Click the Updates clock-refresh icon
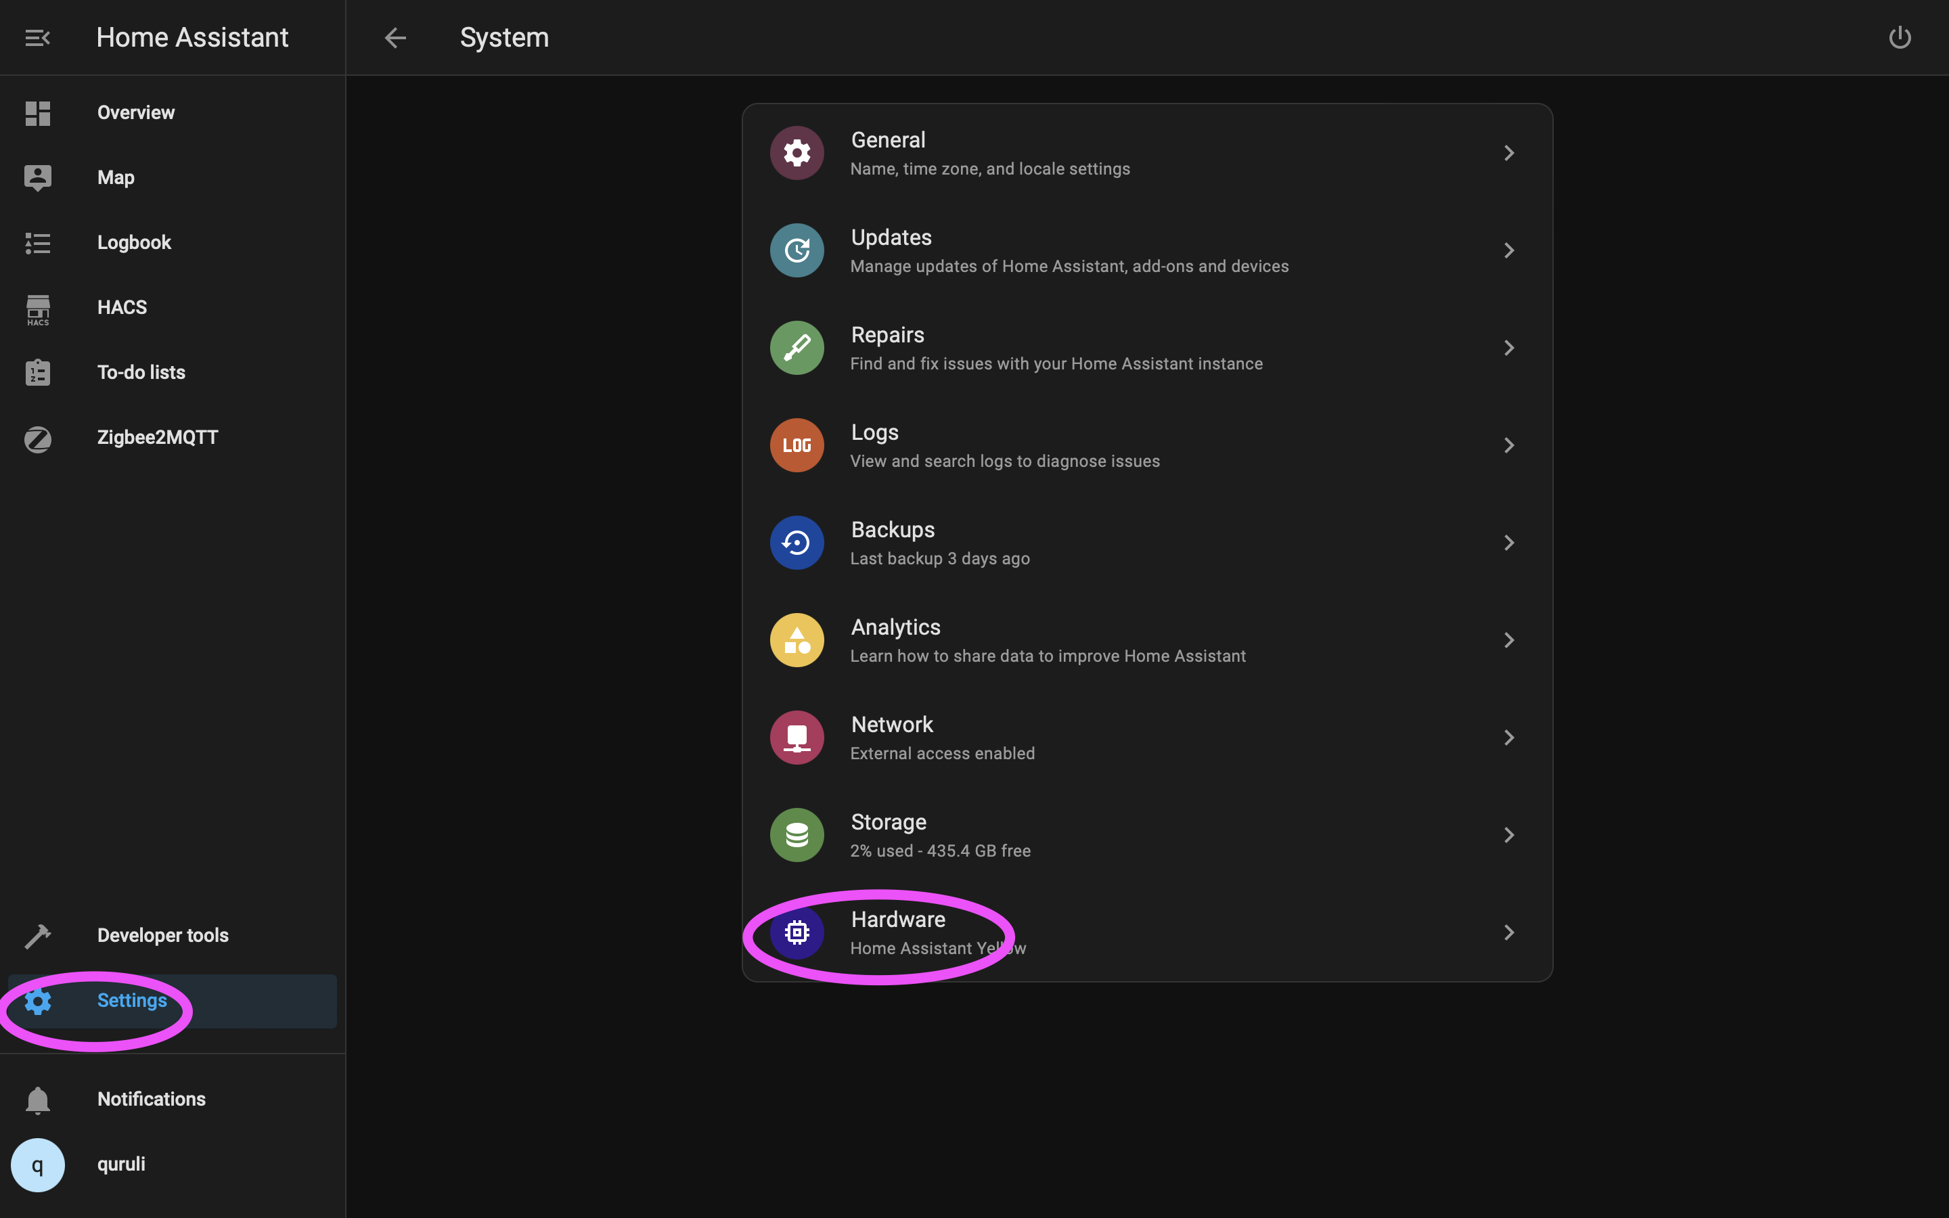This screenshot has height=1218, width=1949. pyautogui.click(x=797, y=250)
